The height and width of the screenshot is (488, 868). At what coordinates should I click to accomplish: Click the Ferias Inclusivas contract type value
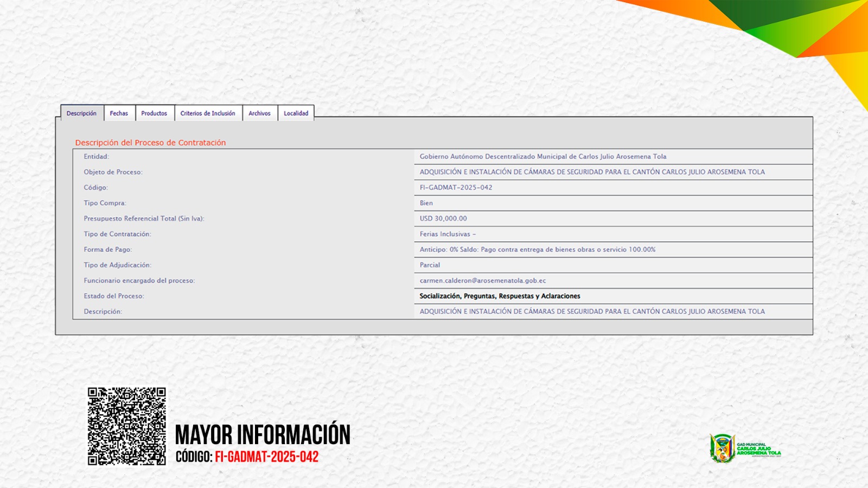point(447,234)
